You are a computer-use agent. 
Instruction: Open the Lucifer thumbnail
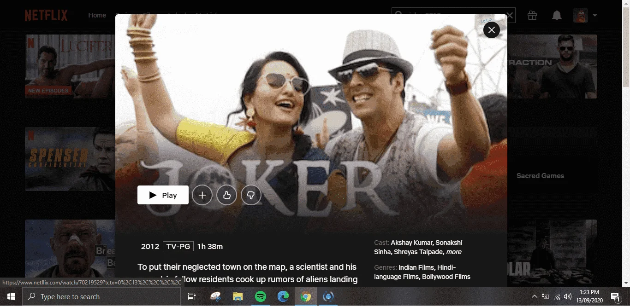[70, 66]
